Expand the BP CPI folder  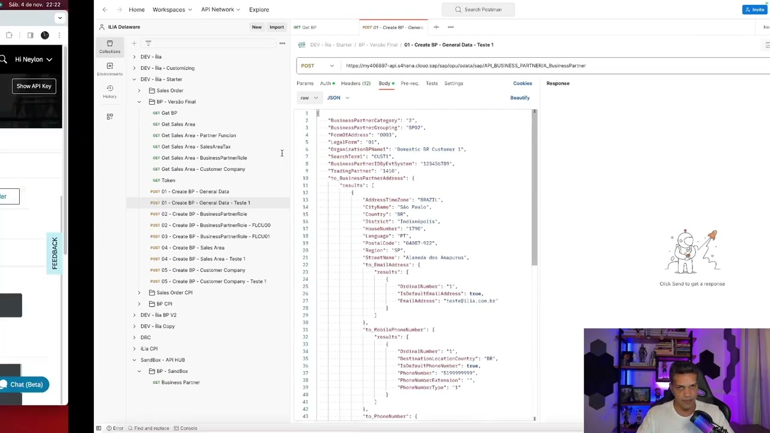pyautogui.click(x=139, y=304)
